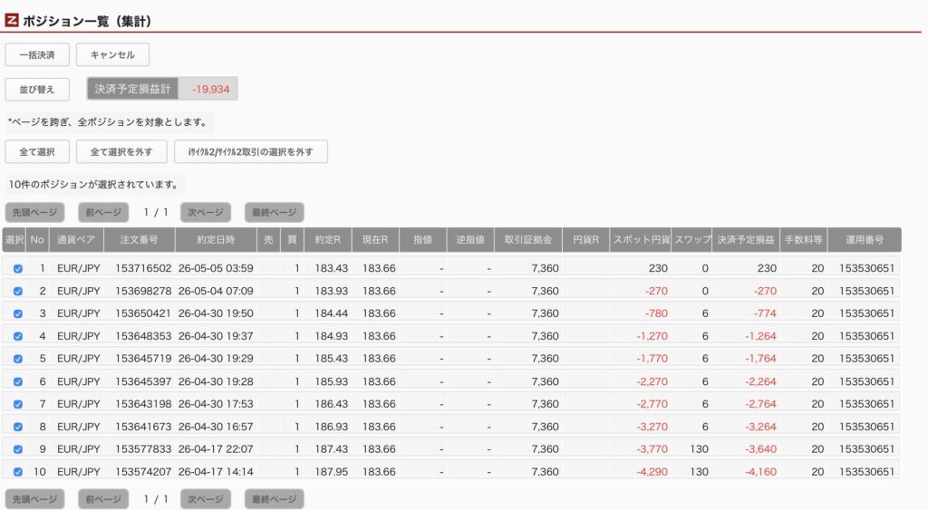Click the 184.44 execution rate
The width and height of the screenshot is (928, 510).
(332, 313)
